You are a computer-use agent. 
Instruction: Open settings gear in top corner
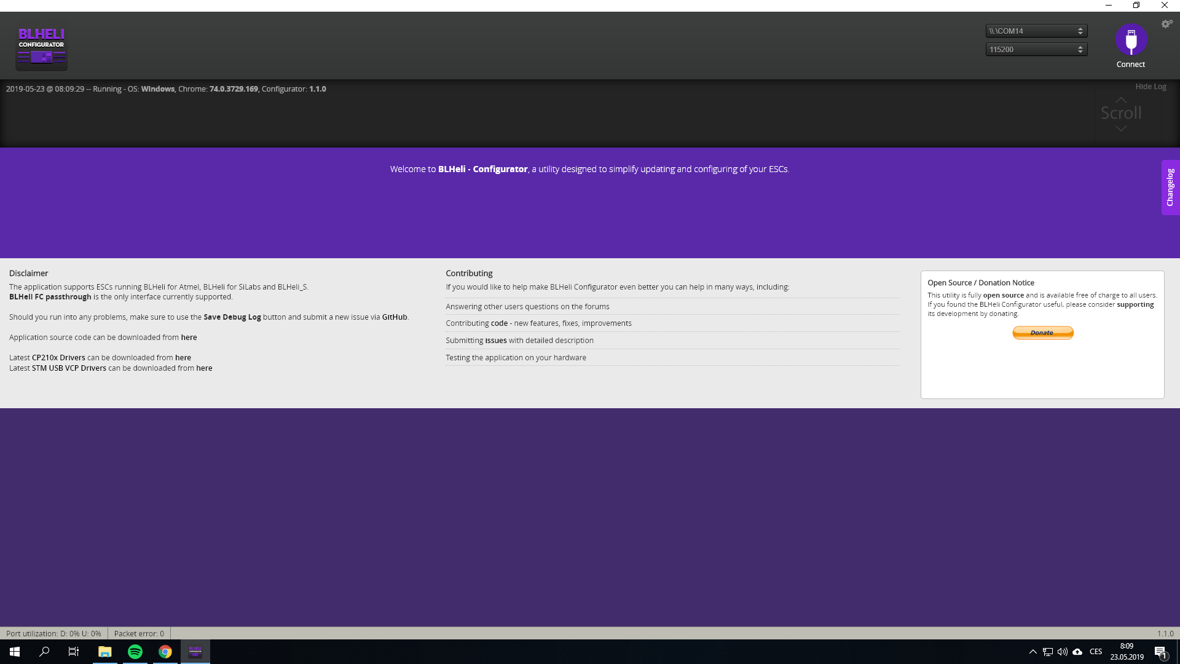coord(1166,24)
